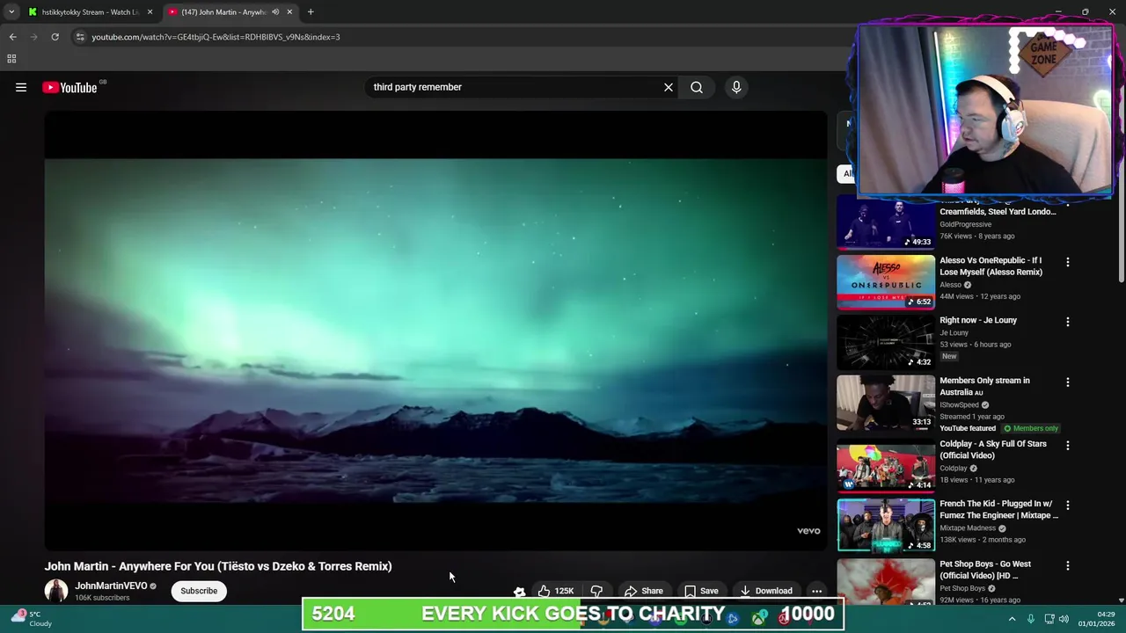Open French The Kid video thumbnail
This screenshot has height=633, width=1126.
click(x=886, y=526)
